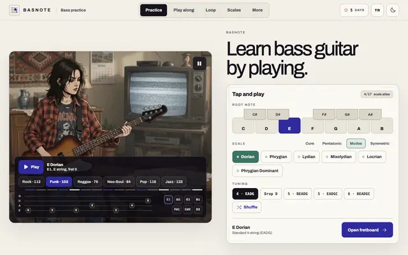Open the More menu
The image size is (408, 255).
point(257,10)
